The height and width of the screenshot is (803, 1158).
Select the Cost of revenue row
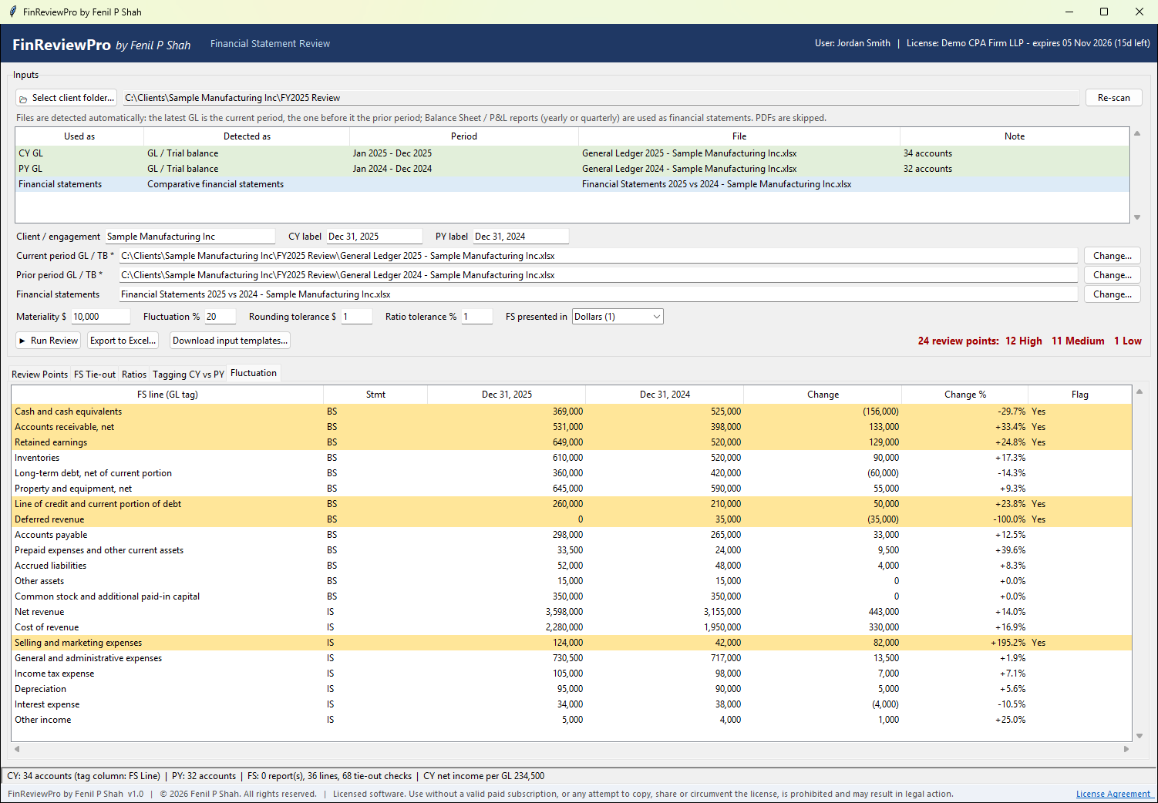click(x=571, y=627)
